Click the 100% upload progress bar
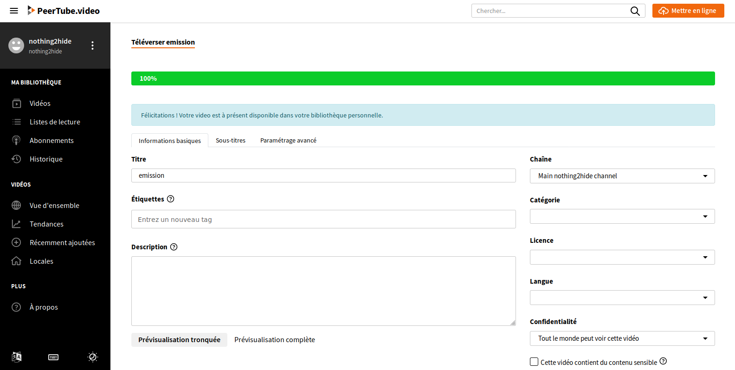This screenshot has height=370, width=735. 423,78
